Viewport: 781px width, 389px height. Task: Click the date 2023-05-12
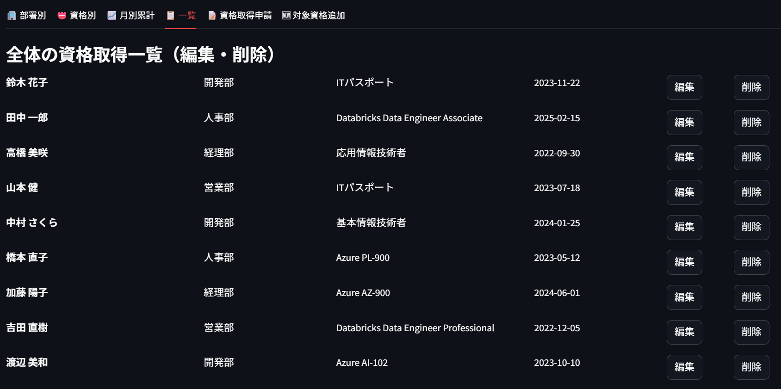557,258
